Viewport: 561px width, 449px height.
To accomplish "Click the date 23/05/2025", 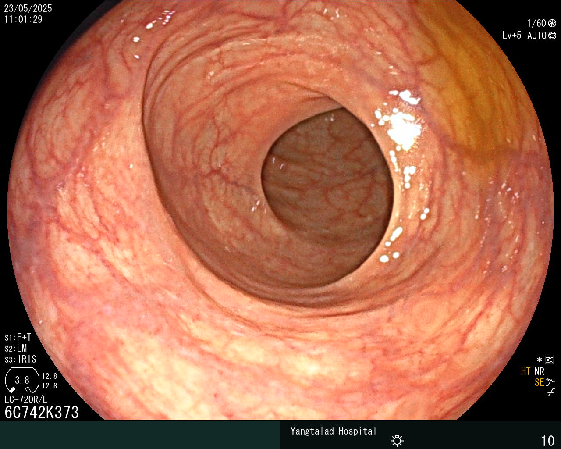I will tap(28, 8).
